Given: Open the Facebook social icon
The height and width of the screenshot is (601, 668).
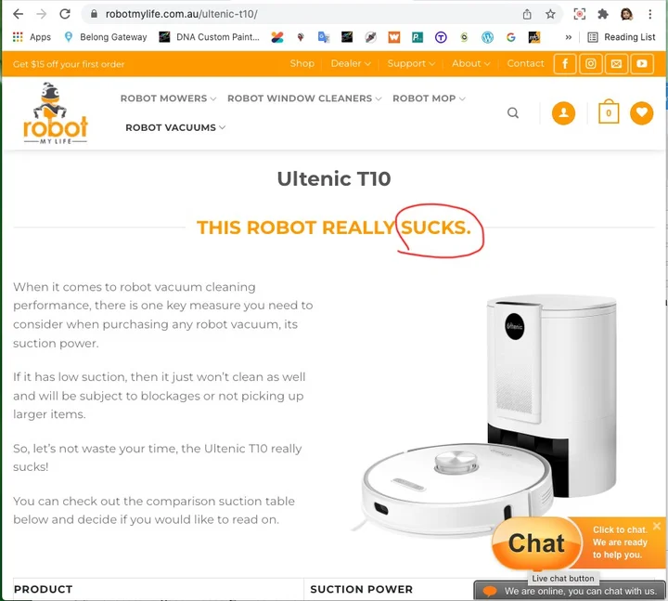Looking at the screenshot, I should [x=565, y=64].
